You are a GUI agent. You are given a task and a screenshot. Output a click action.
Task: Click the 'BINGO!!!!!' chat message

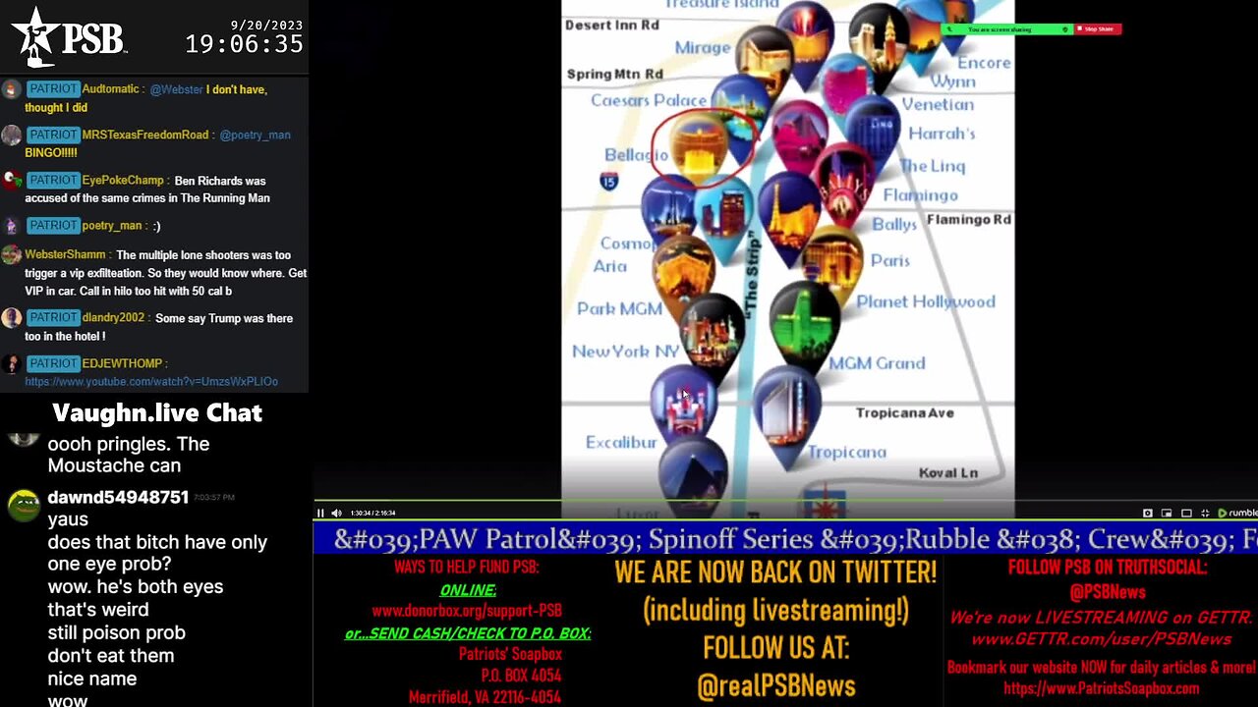pos(51,153)
